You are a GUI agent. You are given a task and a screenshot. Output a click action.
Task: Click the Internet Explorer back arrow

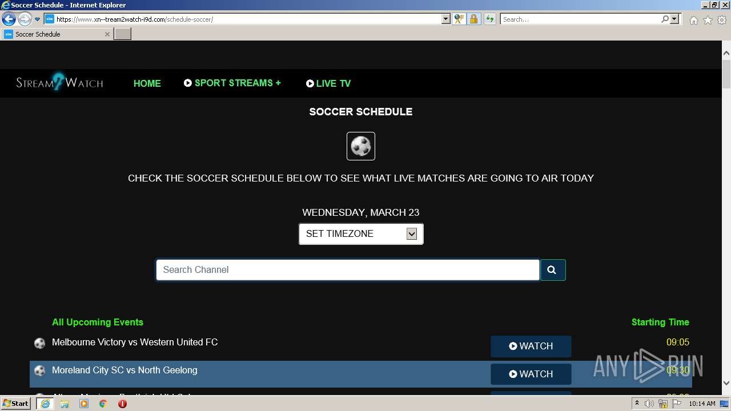pyautogui.click(x=9, y=19)
